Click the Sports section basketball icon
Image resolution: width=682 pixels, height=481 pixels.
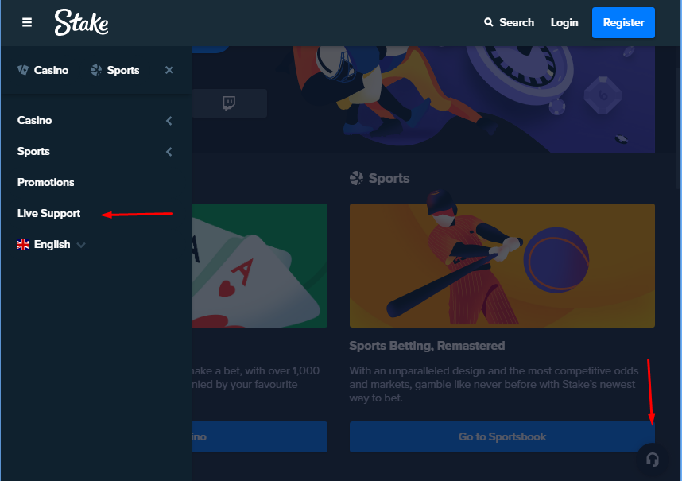[356, 178]
